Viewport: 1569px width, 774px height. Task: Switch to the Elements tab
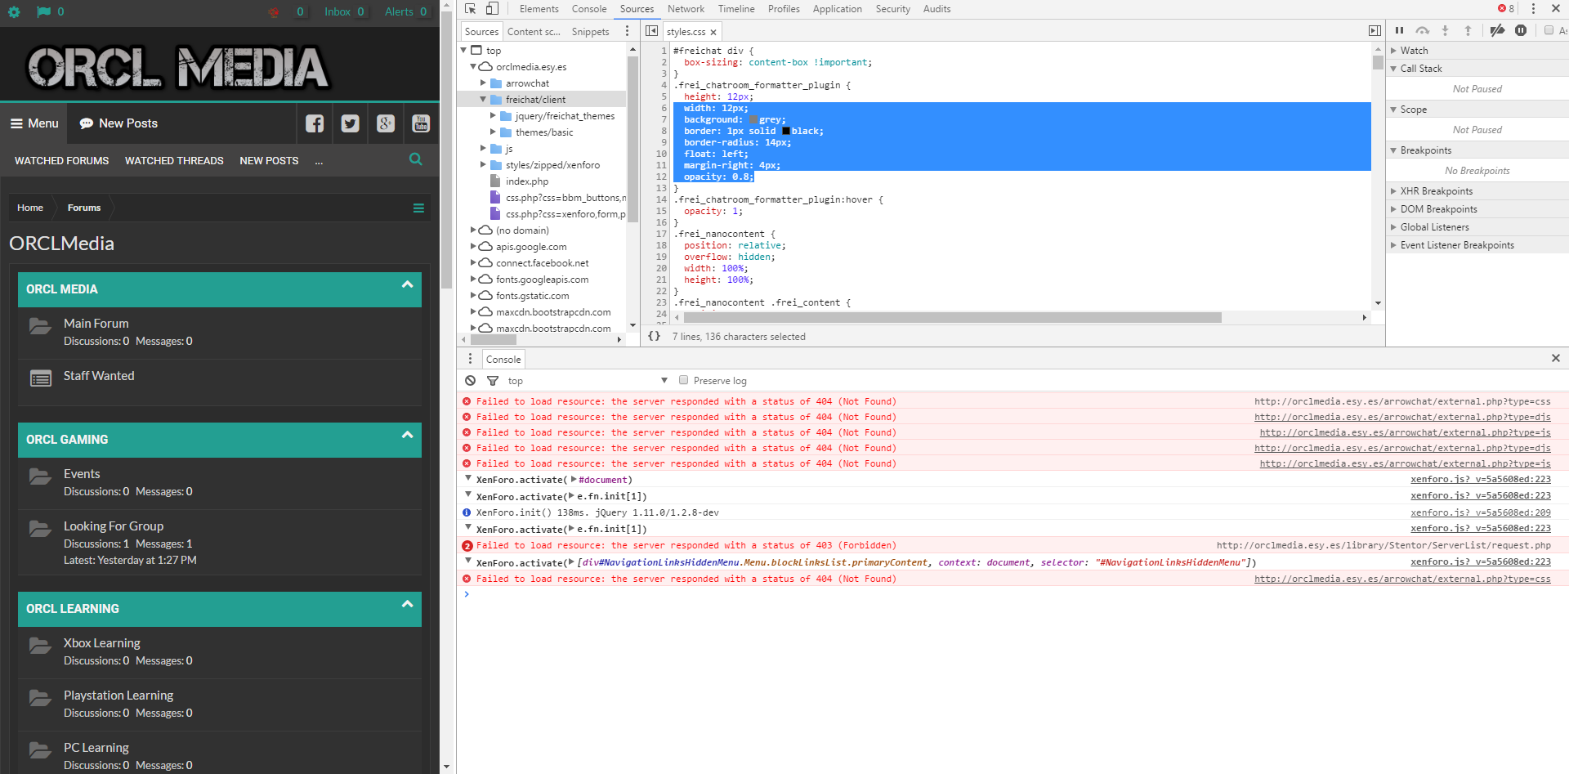pyautogui.click(x=539, y=9)
